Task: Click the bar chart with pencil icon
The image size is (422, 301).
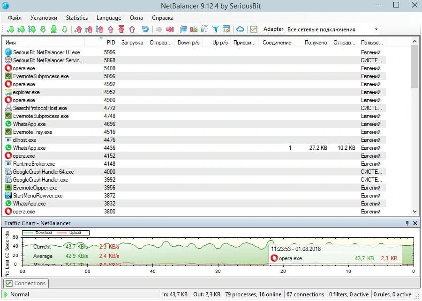Action: [x=194, y=29]
